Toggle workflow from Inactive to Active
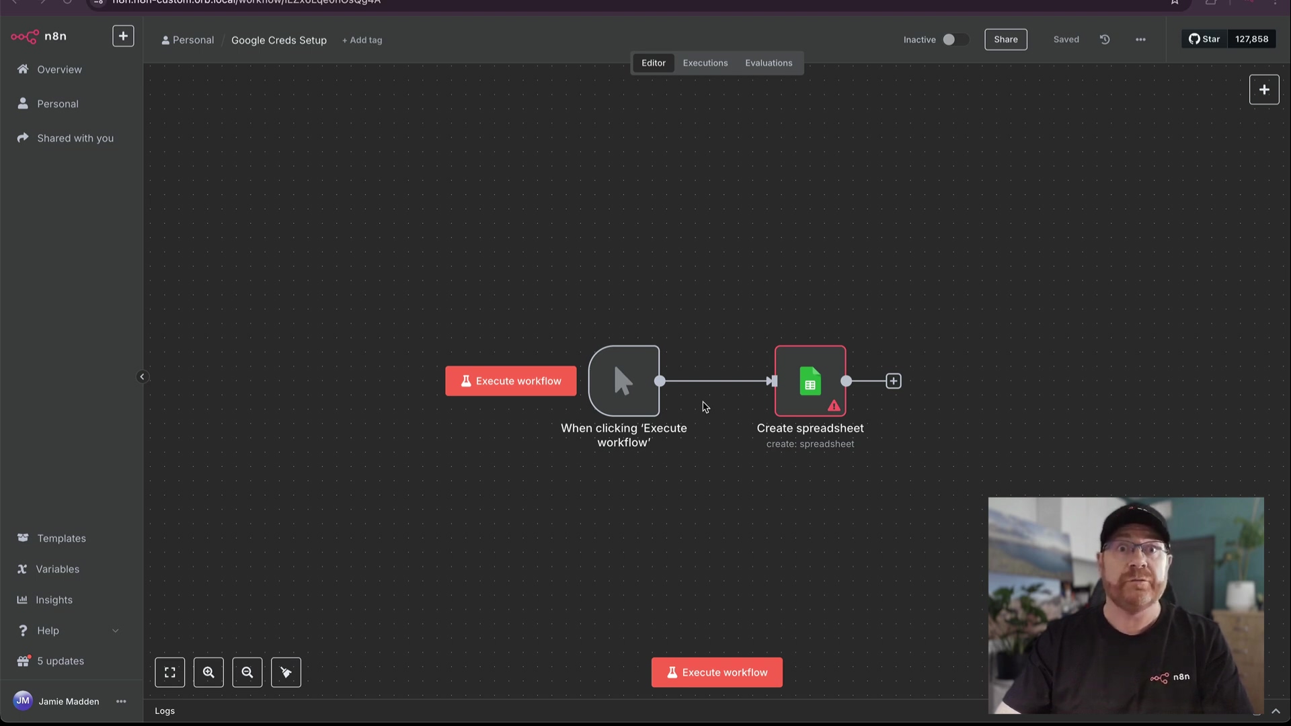Viewport: 1291px width, 726px height. pyautogui.click(x=954, y=40)
